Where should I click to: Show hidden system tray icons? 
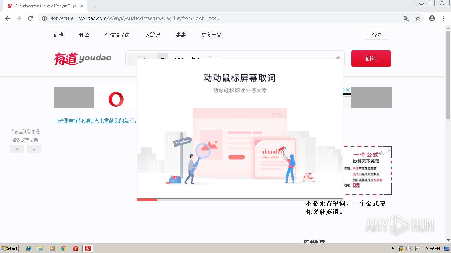point(393,248)
